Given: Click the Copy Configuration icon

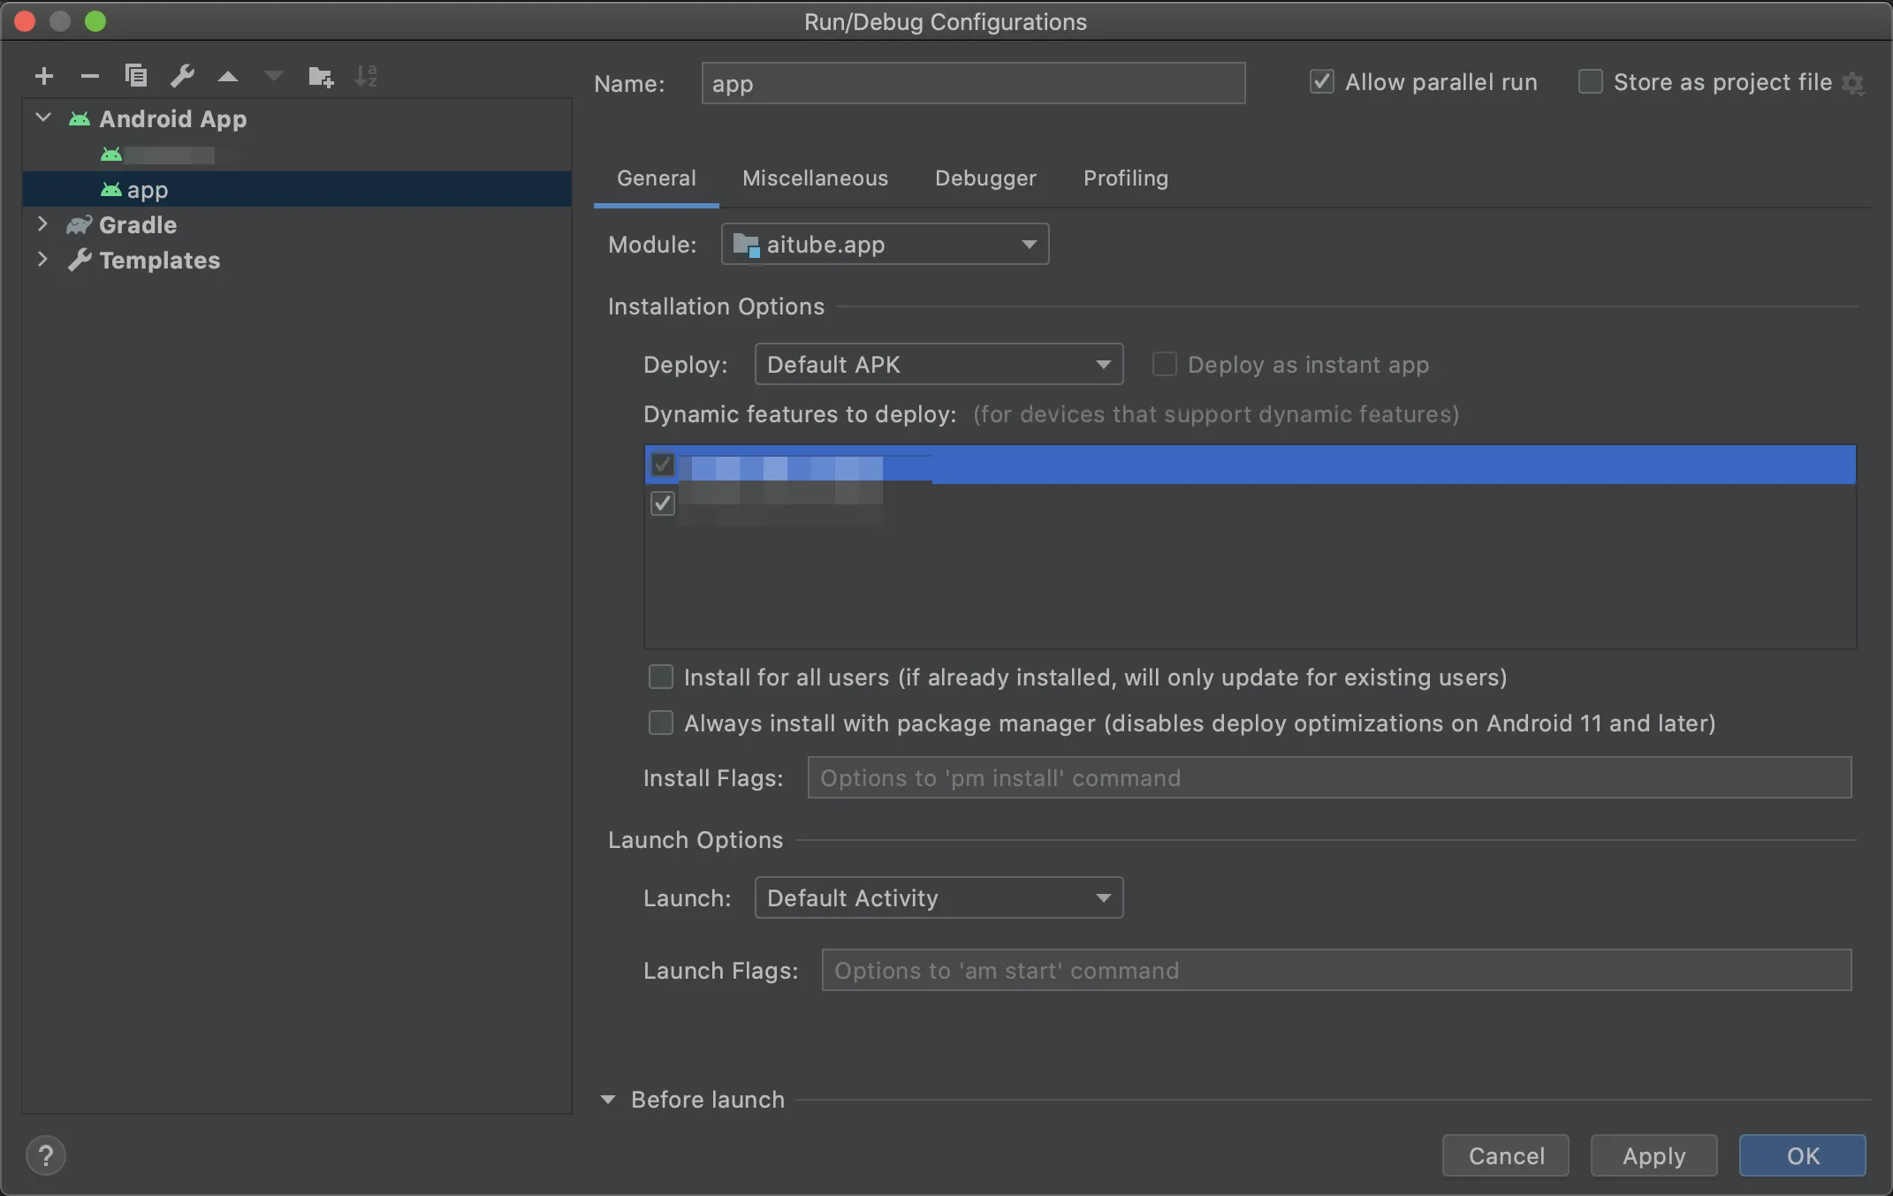Looking at the screenshot, I should click(x=135, y=76).
